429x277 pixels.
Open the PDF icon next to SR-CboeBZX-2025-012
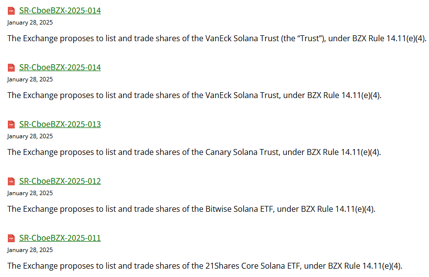pos(11,181)
